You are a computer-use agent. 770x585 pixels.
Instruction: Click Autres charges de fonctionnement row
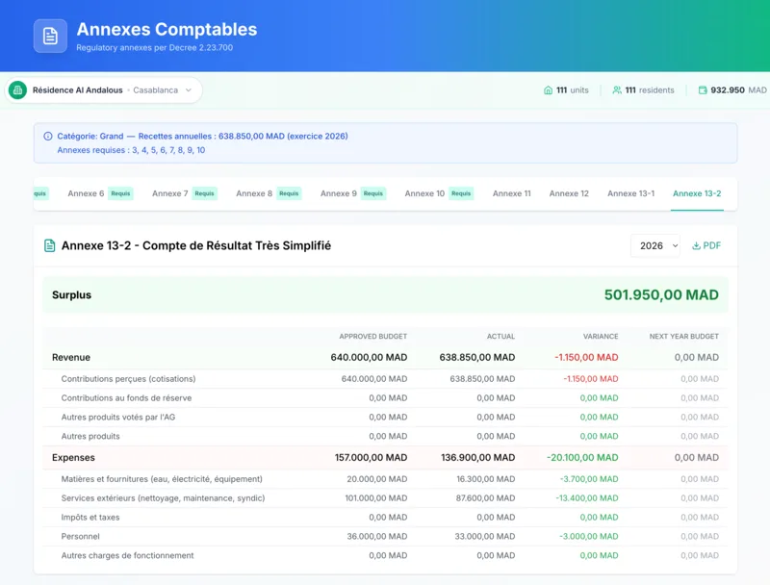pyautogui.click(x=385, y=555)
